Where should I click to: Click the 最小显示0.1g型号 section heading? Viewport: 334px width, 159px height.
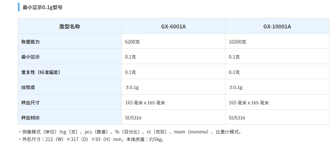[x=42, y=7]
